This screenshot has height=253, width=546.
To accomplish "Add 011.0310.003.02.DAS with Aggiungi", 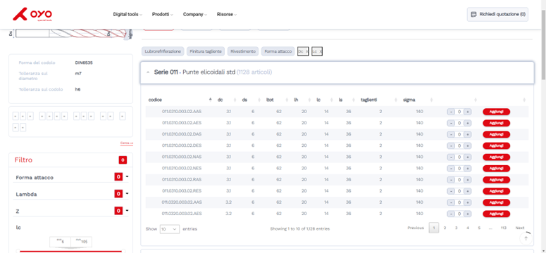I will 496,134.
